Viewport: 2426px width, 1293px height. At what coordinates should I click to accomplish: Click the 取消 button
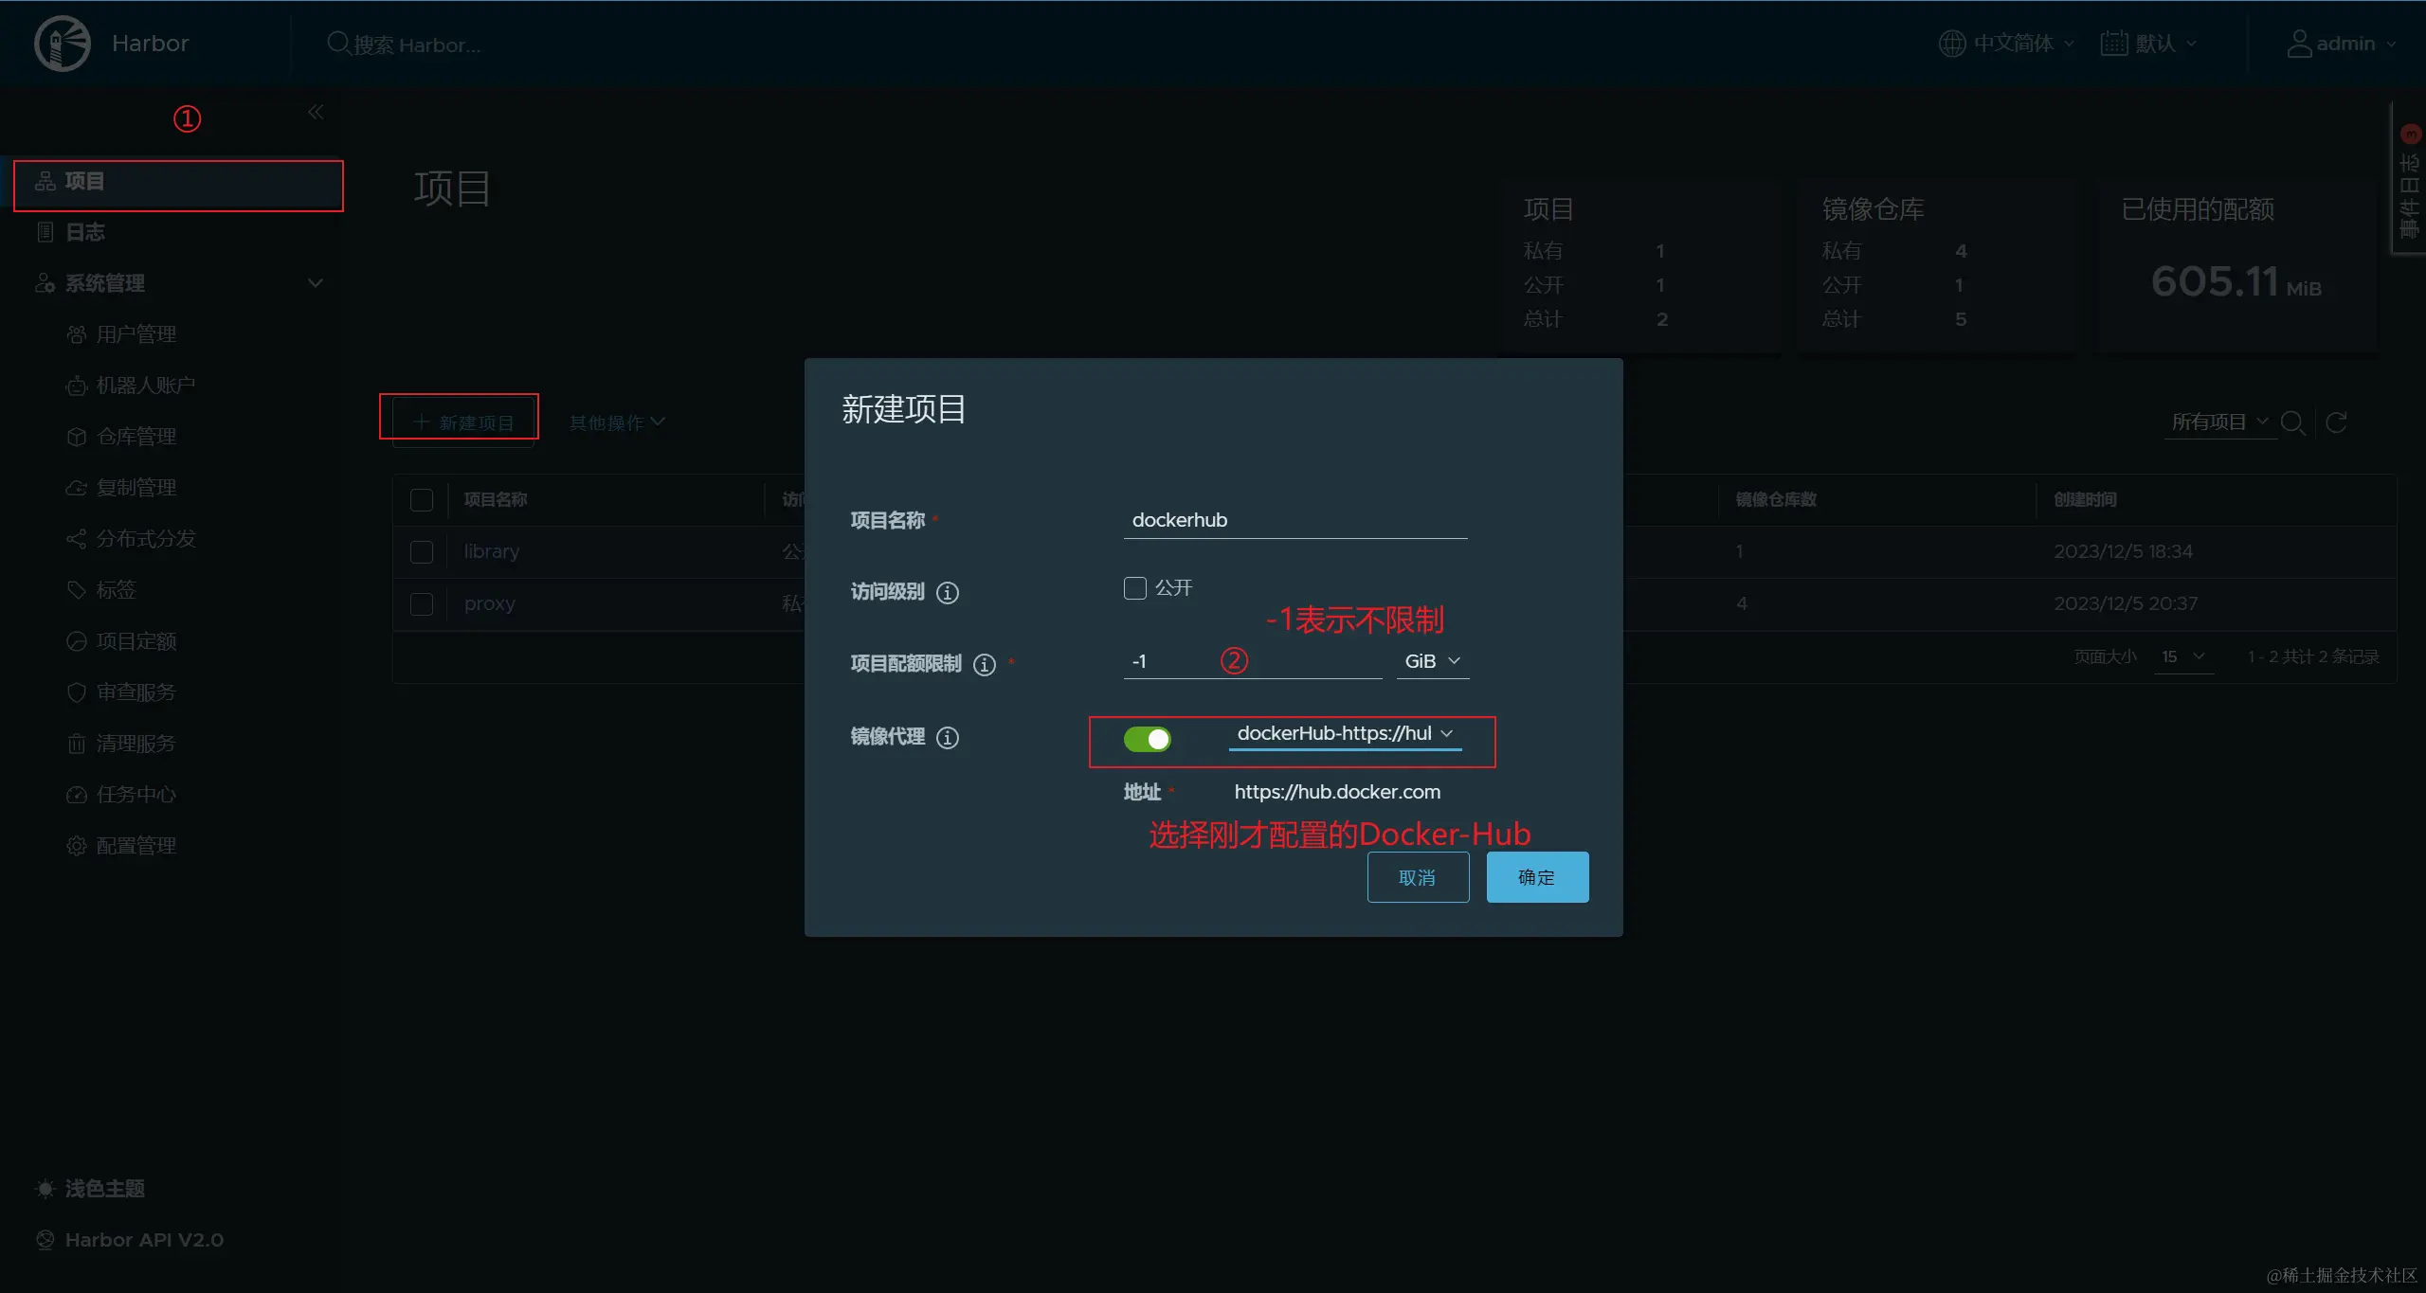tap(1417, 877)
